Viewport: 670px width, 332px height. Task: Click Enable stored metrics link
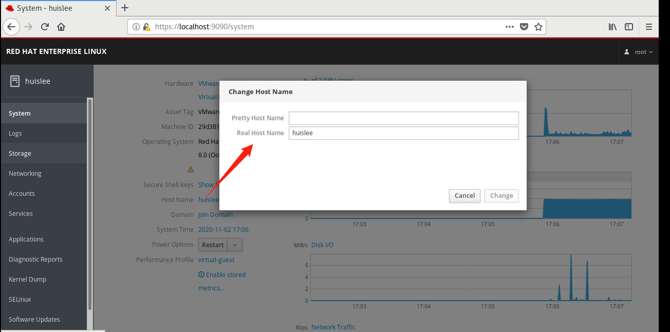click(222, 281)
